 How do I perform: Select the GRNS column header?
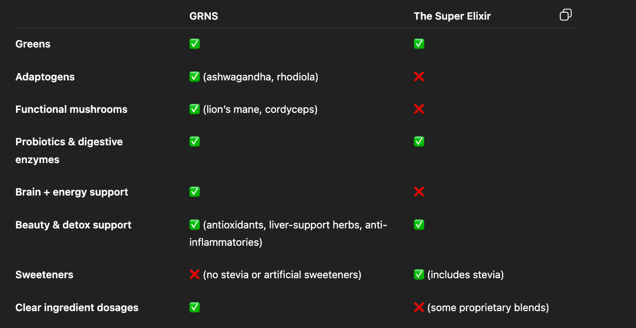(x=203, y=16)
